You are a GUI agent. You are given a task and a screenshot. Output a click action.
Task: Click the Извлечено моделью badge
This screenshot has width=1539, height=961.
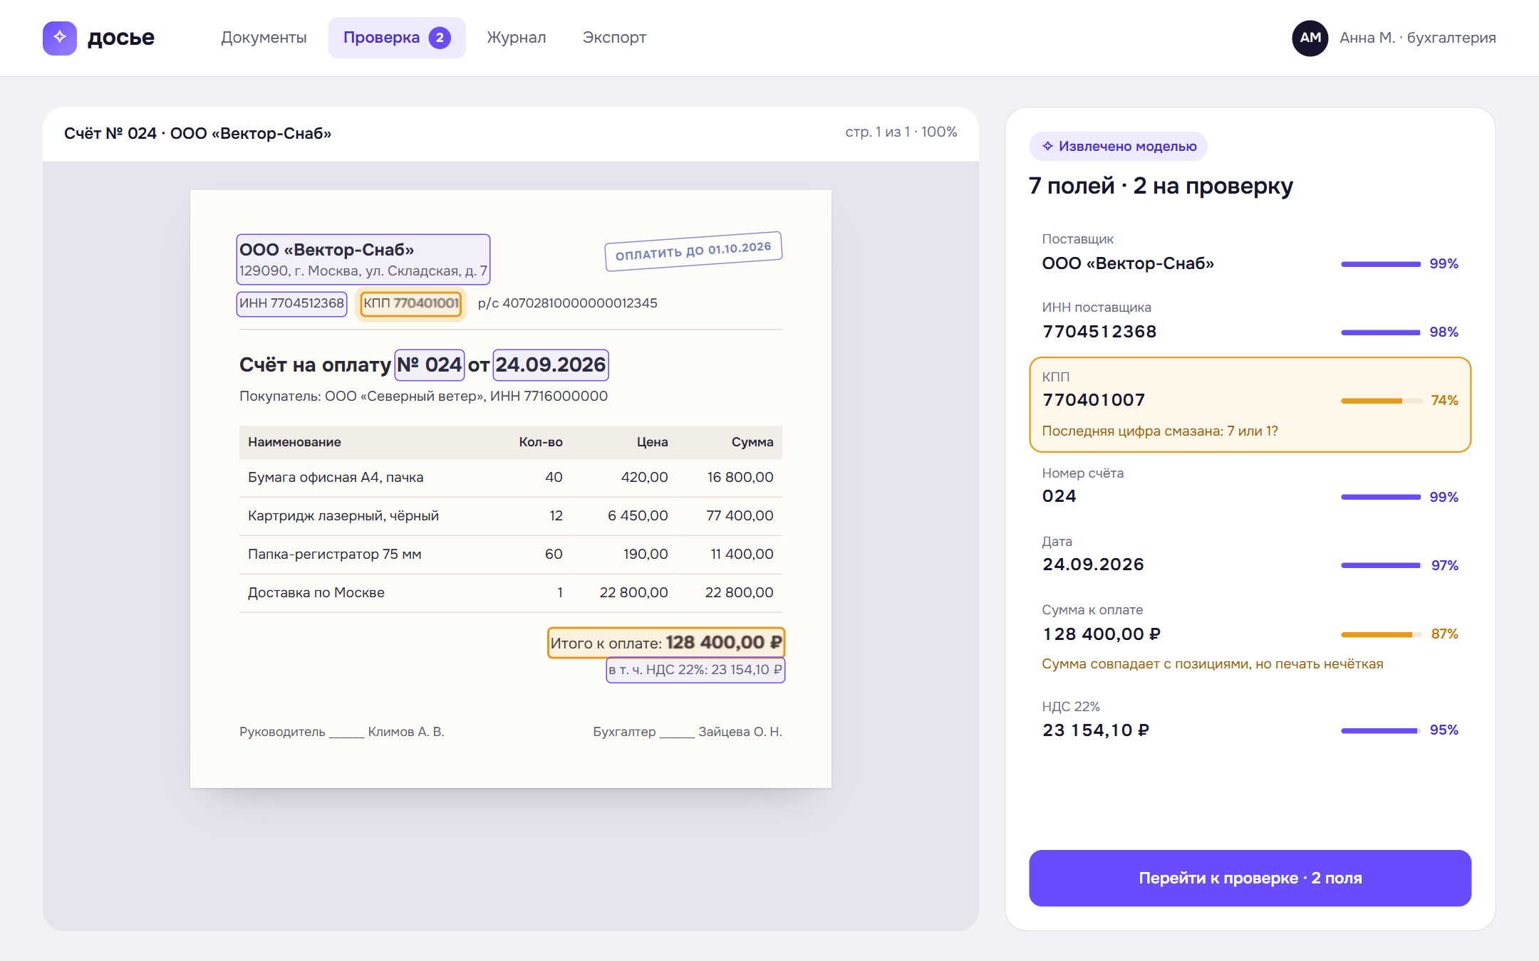[1118, 146]
